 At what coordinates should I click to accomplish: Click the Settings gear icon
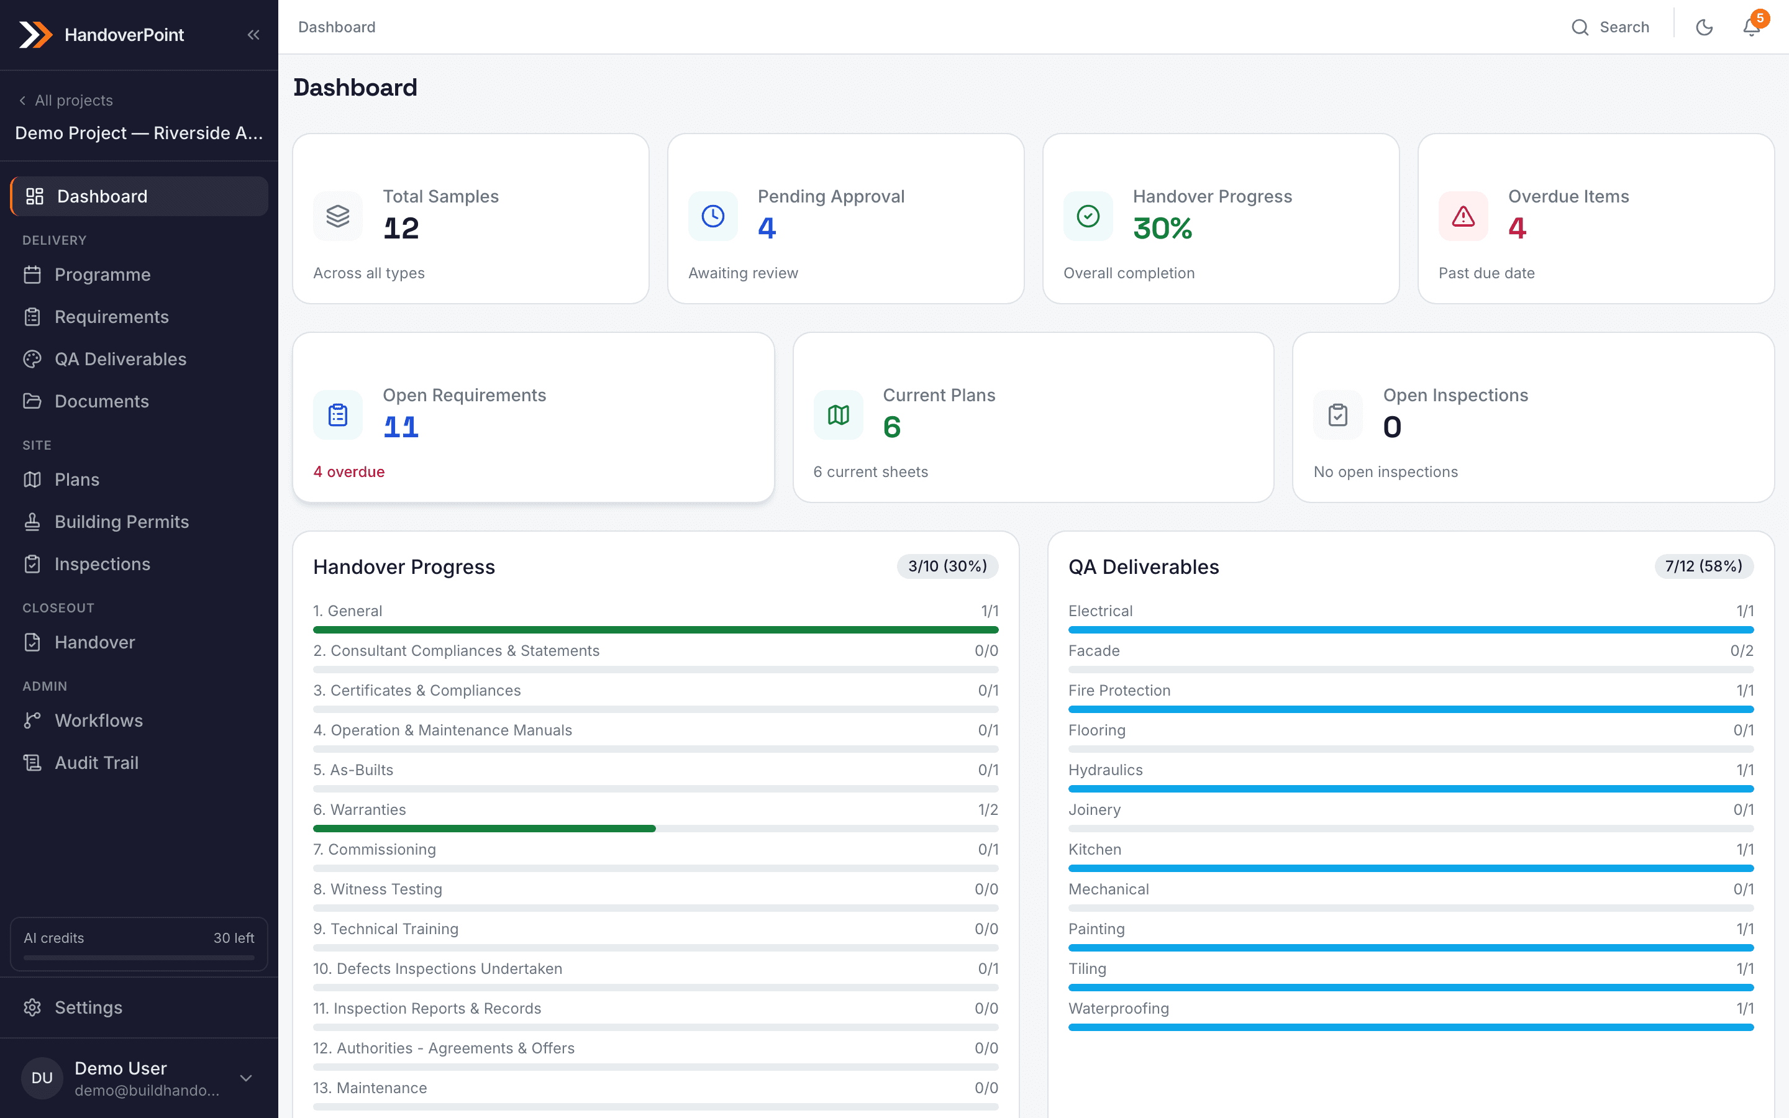pos(32,1007)
